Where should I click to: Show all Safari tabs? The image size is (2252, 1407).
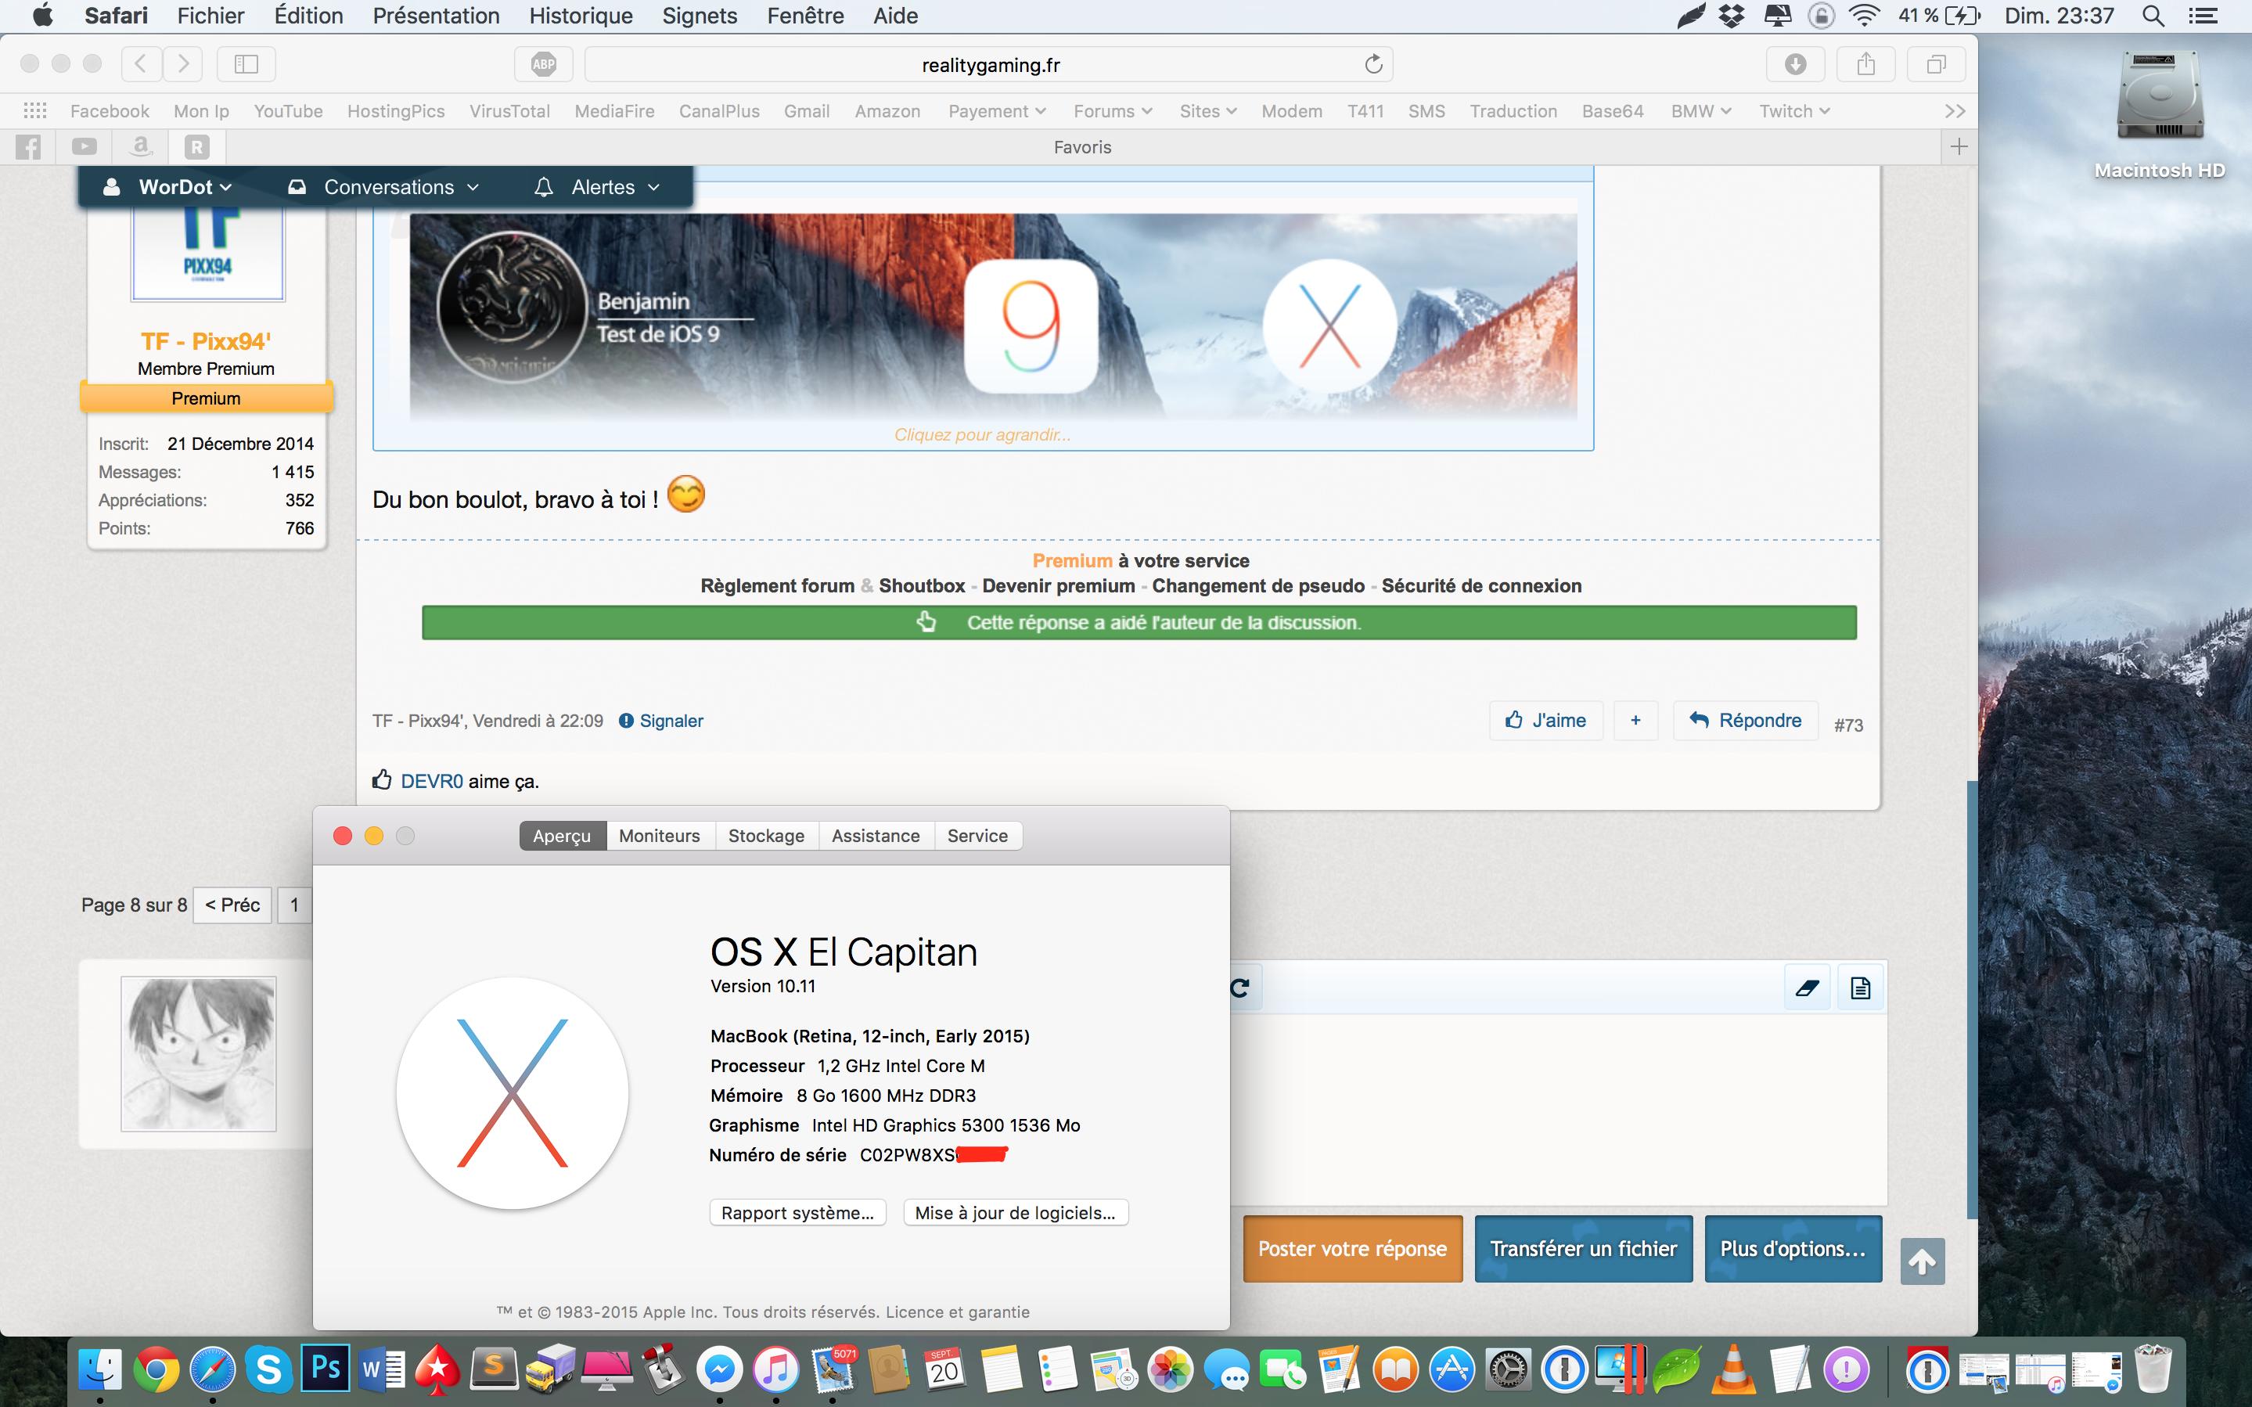[1936, 64]
